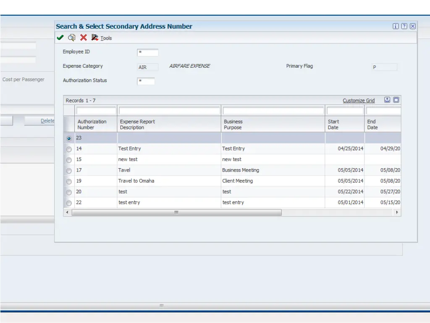This screenshot has width=430, height=323.
Task: Click the Expense Category field AIR
Action: [x=147, y=67]
